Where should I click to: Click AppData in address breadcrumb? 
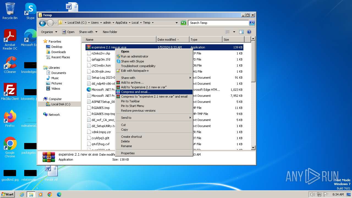point(121,23)
